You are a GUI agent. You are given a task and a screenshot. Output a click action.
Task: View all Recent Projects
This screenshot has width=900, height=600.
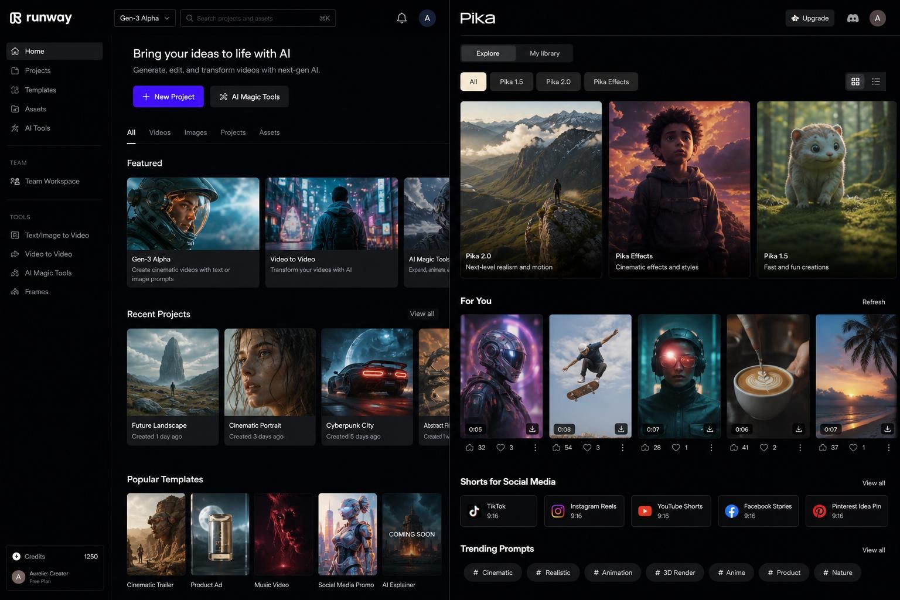coord(422,313)
